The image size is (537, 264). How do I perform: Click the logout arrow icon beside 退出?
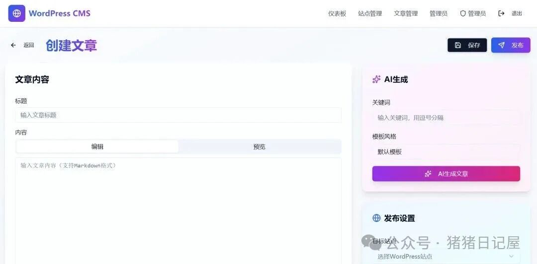click(501, 14)
